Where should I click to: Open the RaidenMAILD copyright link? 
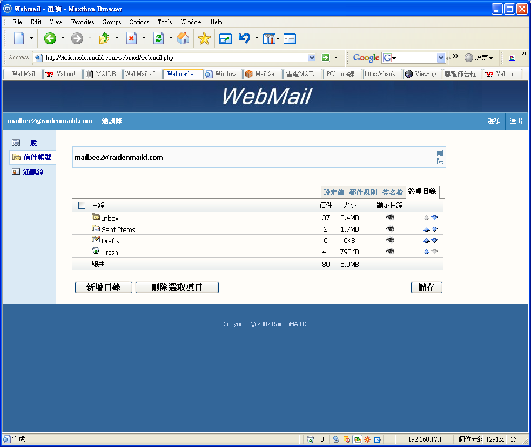(289, 324)
